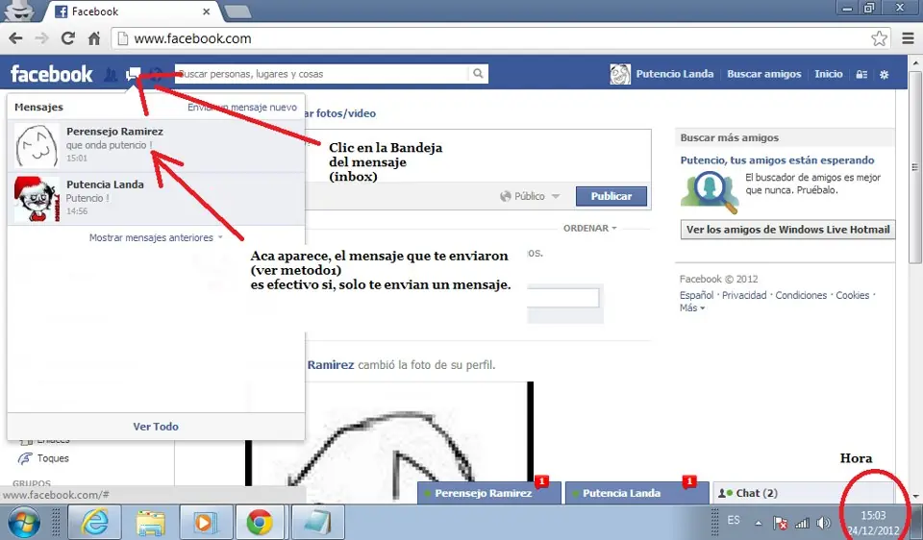Click the network signal tray icon
Viewport: 923px width, 540px height.
point(802,523)
